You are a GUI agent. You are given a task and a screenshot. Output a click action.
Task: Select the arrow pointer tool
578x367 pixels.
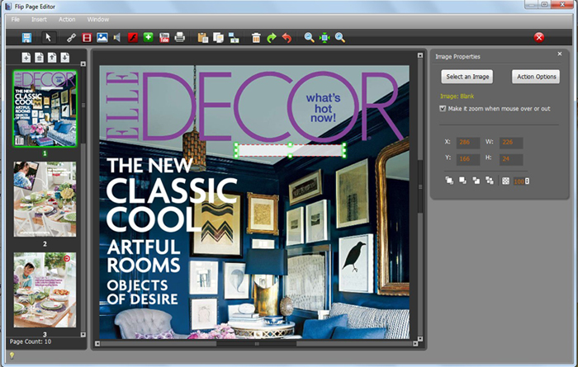point(48,37)
